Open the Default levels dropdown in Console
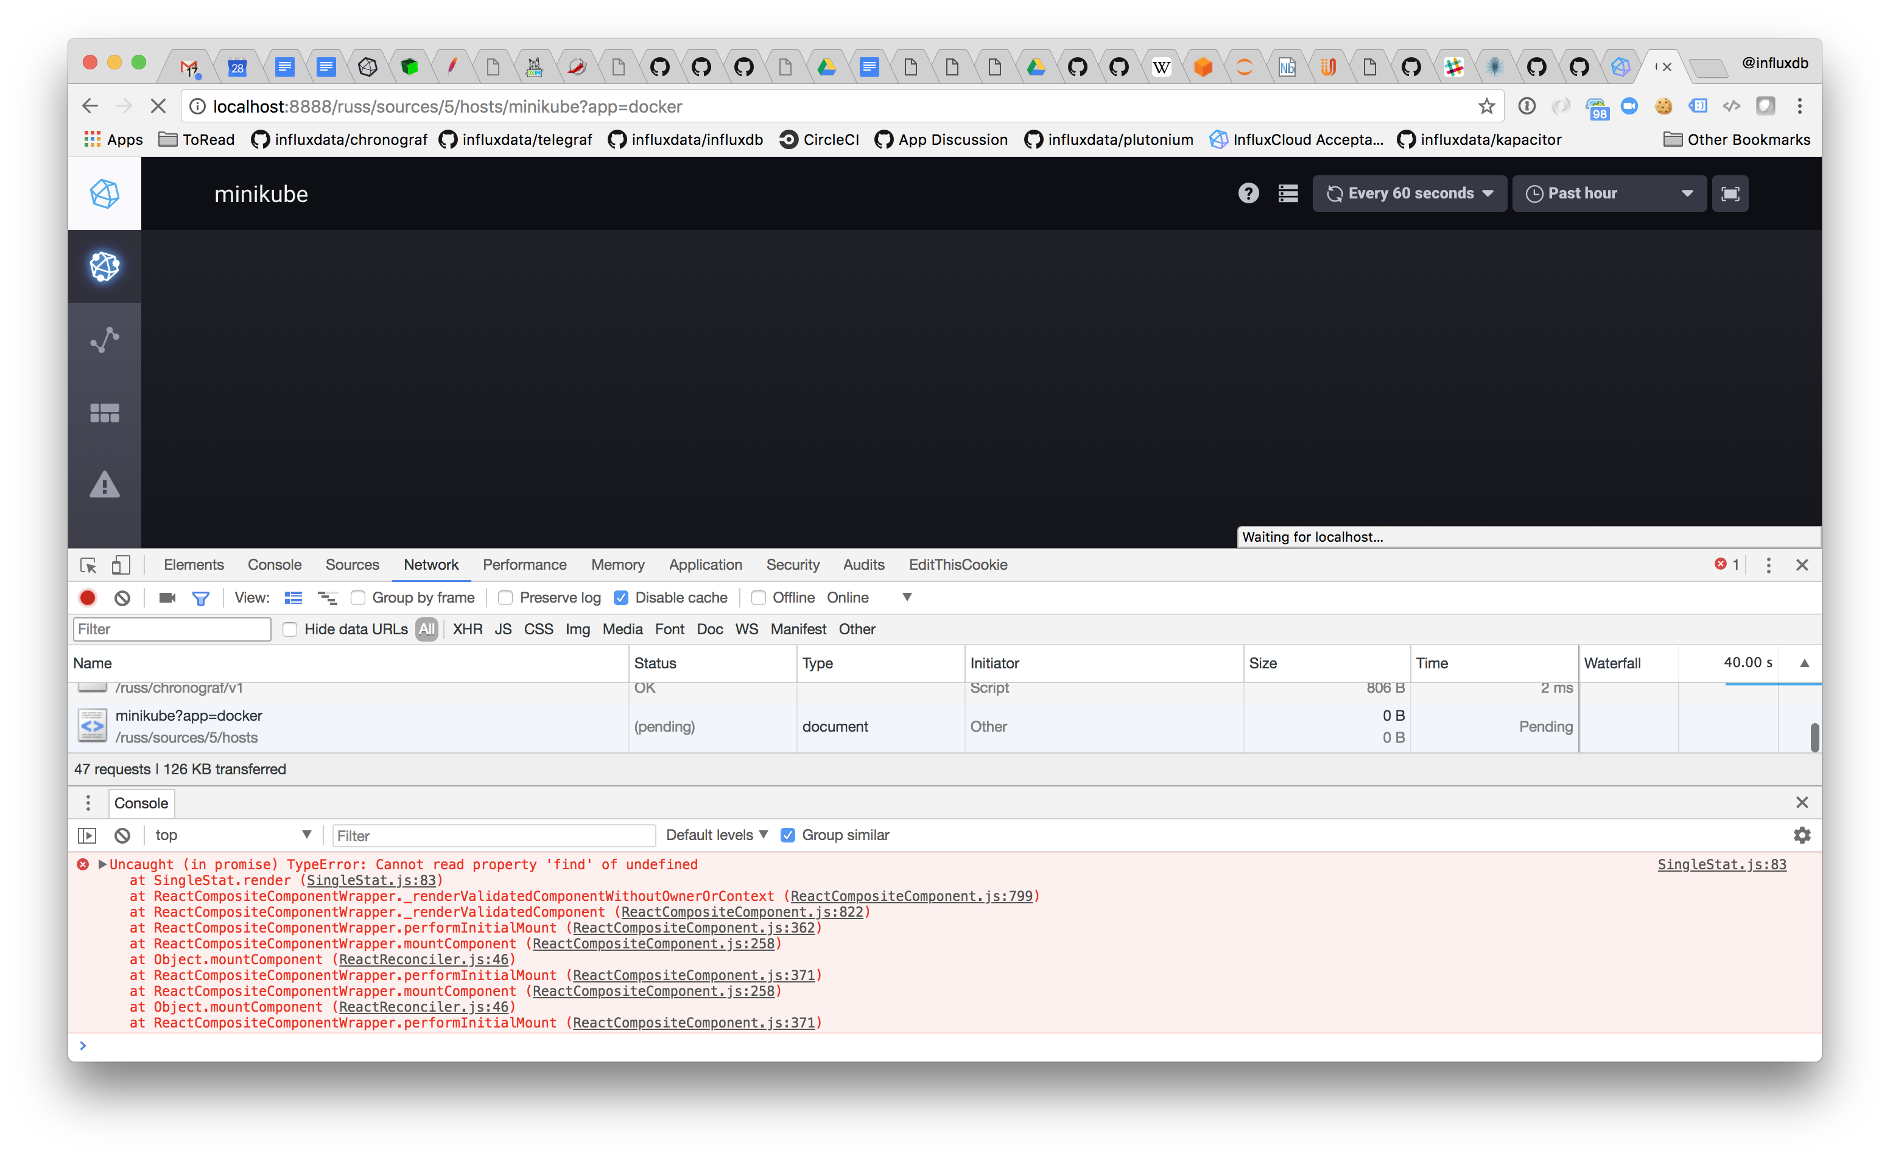The image size is (1890, 1159). click(715, 835)
